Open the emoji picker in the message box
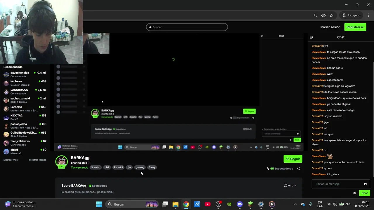 [x=365, y=184]
